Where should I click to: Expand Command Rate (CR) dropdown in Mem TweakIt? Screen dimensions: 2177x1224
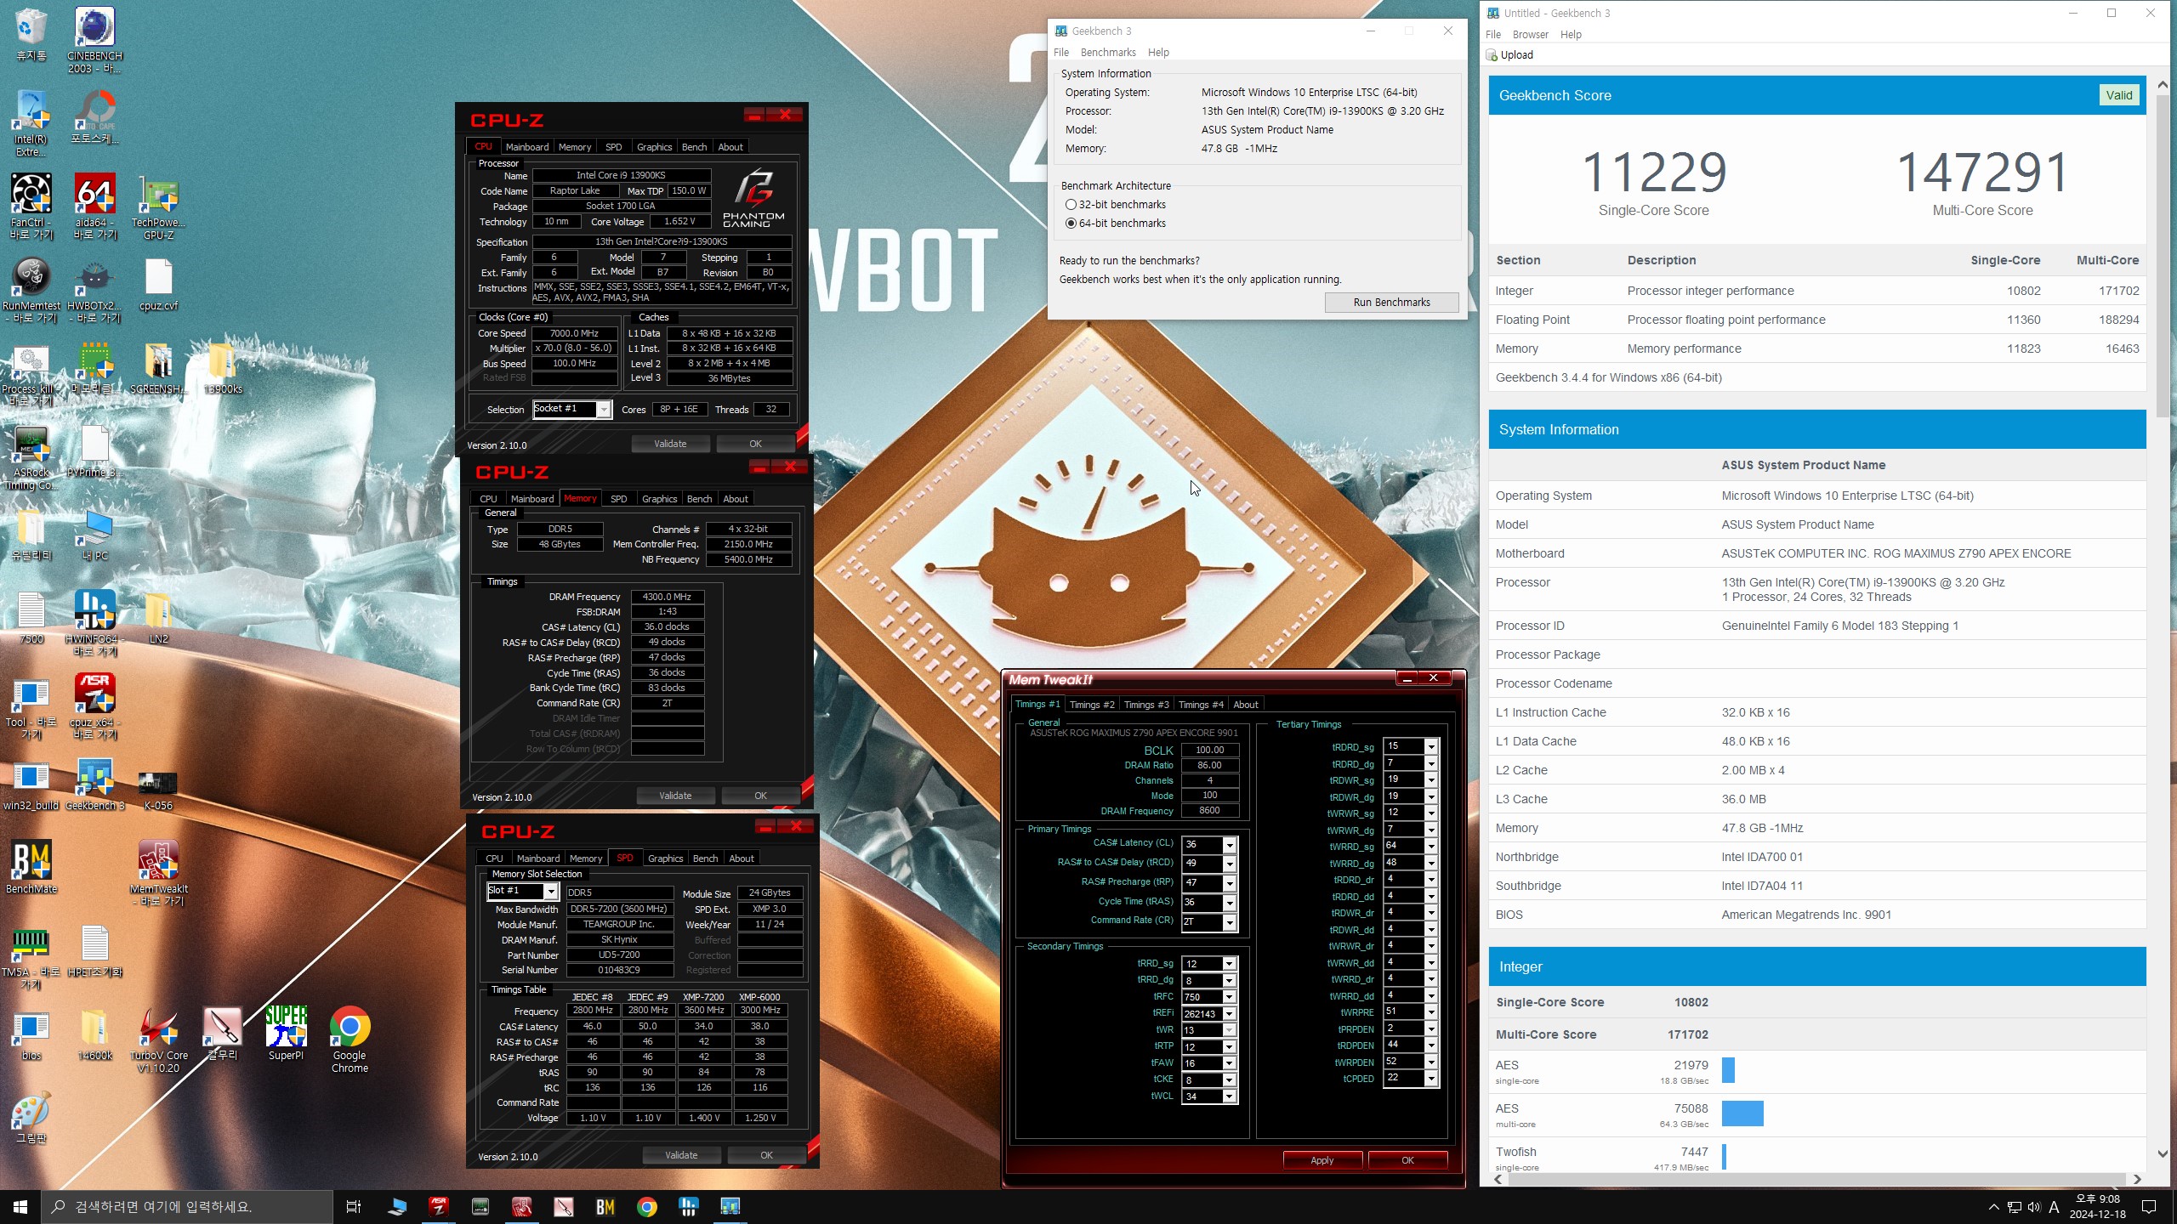click(1229, 922)
